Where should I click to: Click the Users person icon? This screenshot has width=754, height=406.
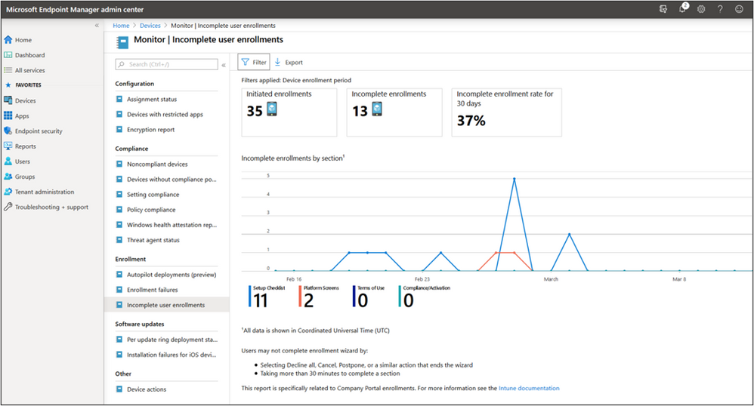(8, 161)
